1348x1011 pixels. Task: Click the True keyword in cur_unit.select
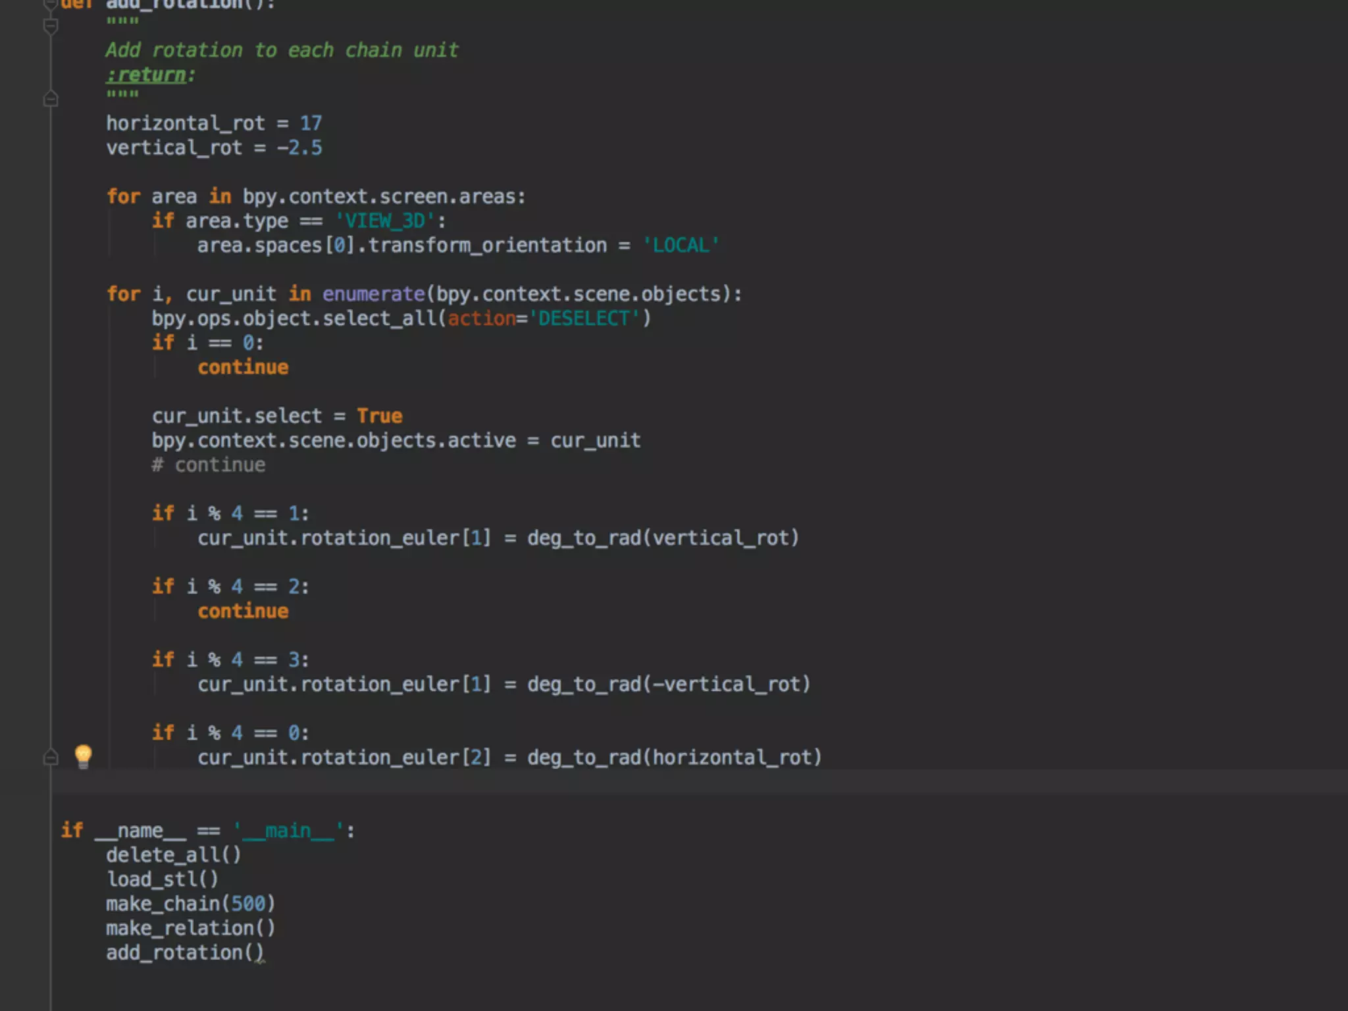click(379, 416)
